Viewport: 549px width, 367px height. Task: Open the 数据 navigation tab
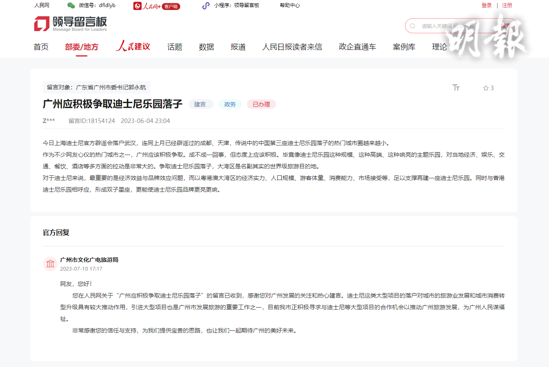point(206,47)
